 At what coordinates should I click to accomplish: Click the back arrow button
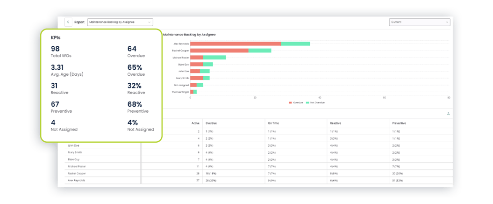[68, 22]
